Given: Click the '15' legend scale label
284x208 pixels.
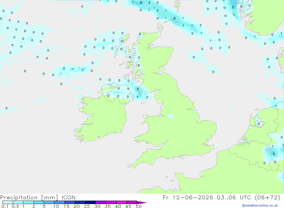Looking at the screenshot, I should pos(66,206).
